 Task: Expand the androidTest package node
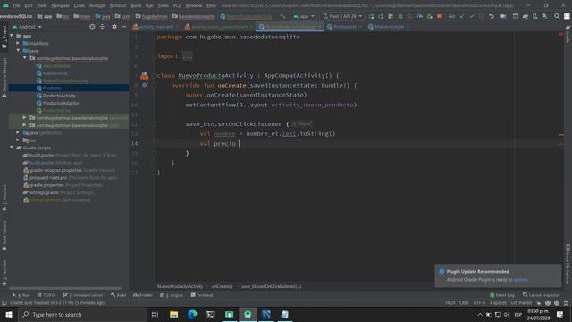24,117
